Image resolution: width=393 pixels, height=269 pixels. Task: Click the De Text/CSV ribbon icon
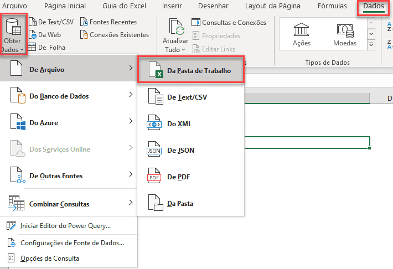33,22
